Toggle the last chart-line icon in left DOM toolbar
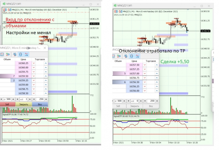219x150 pixels. [26, 54]
